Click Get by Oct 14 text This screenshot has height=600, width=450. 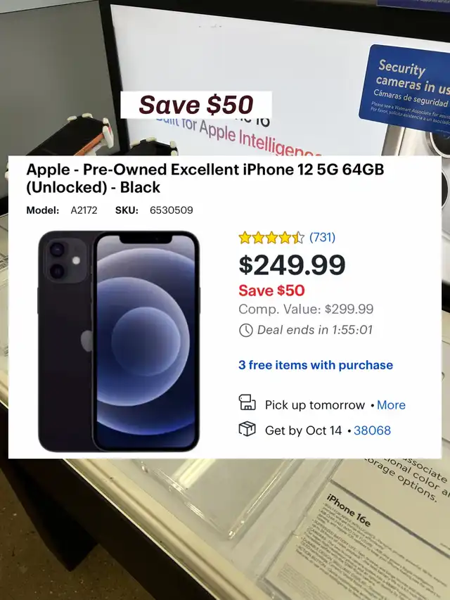(303, 430)
